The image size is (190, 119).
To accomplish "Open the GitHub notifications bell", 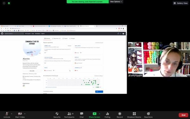I will click(x=118, y=34).
